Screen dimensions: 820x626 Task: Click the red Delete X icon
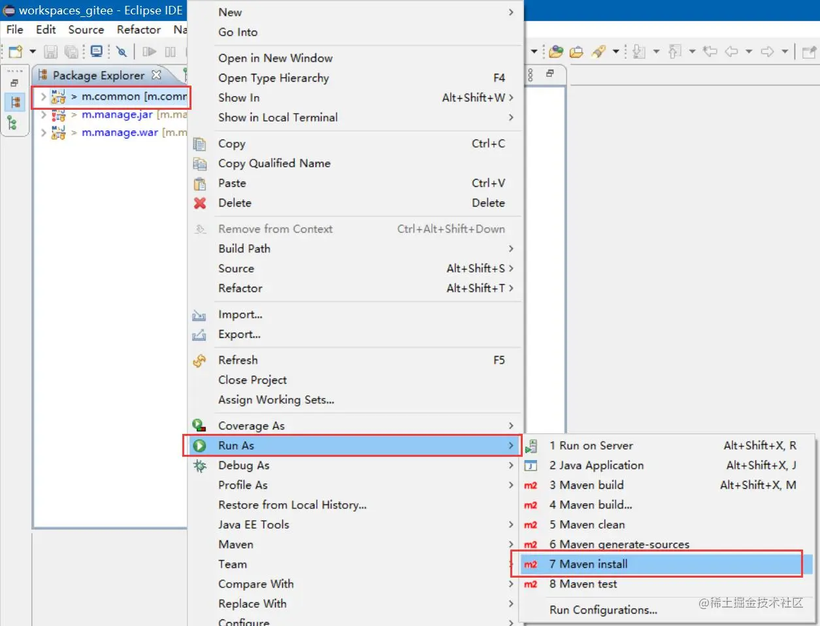[200, 203]
